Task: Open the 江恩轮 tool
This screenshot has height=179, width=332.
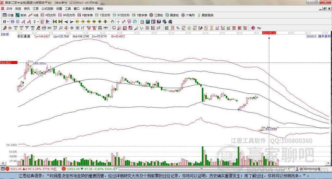Action: pos(156,15)
